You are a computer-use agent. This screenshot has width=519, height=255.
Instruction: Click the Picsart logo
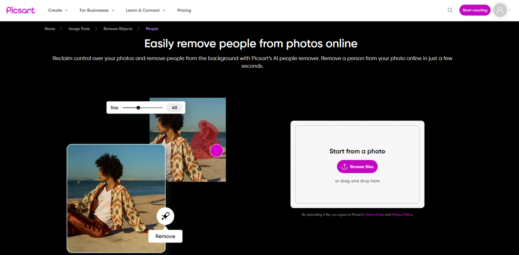tap(21, 10)
